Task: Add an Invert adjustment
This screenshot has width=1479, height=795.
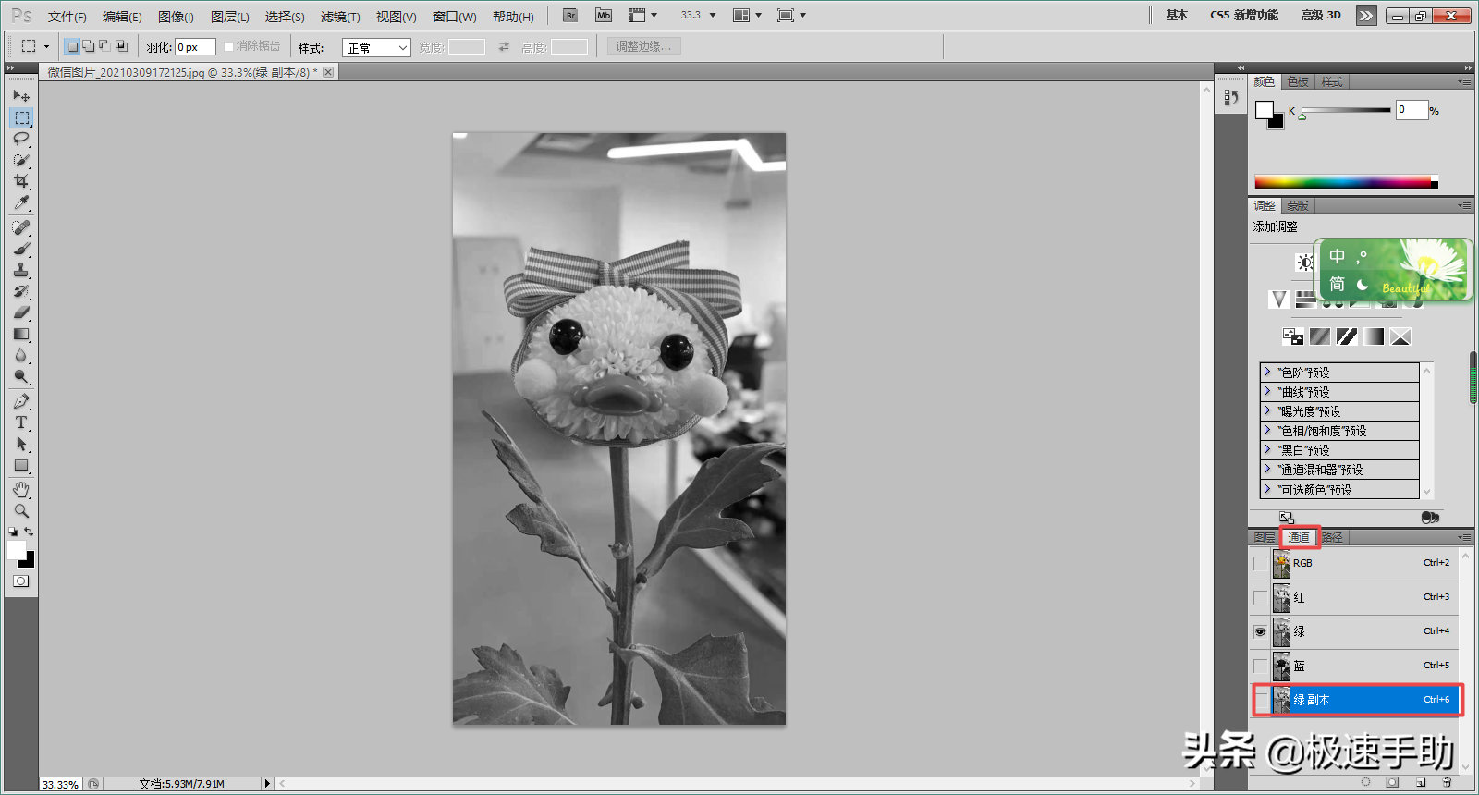Action: [x=1293, y=336]
